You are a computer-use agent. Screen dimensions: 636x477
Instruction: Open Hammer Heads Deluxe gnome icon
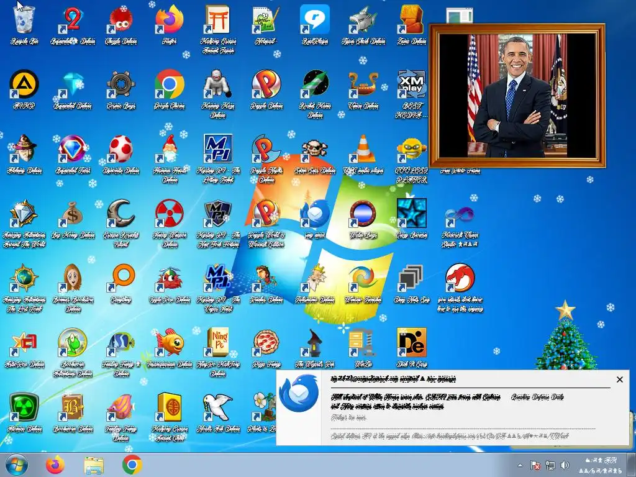click(170, 148)
